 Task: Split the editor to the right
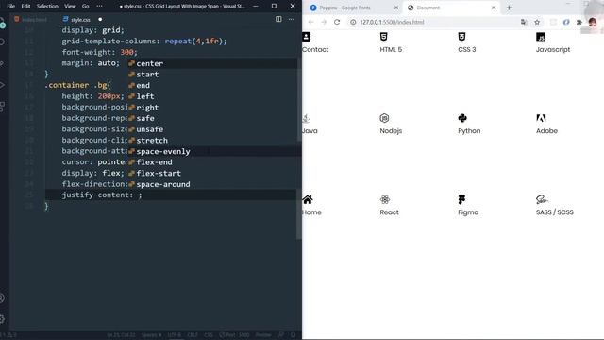[x=278, y=19]
